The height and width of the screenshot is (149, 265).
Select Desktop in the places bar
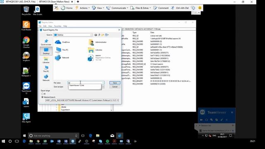click(46, 51)
